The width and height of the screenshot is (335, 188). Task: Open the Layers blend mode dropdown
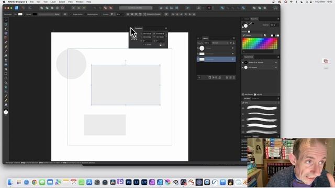pos(220,43)
